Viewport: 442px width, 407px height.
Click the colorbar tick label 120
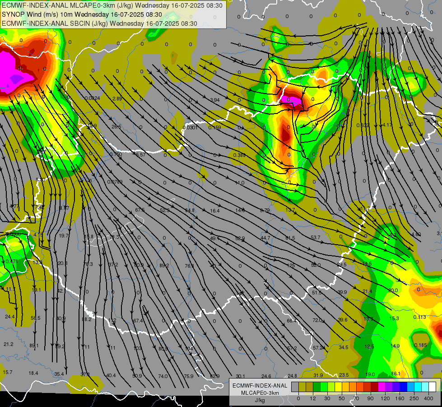[385, 398]
